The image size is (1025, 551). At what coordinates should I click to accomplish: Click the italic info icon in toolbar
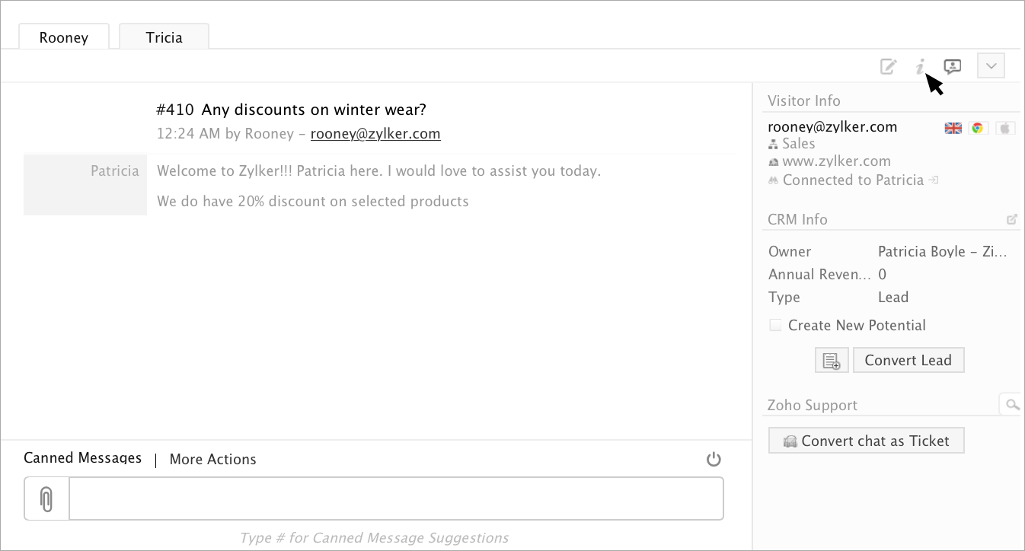(920, 66)
